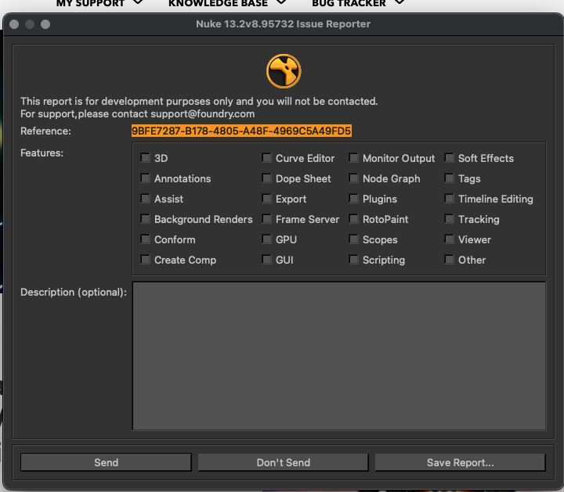Viewport: 564px width, 492px height.
Task: Open BUG TRACKER menu in browser
Action: point(349,4)
